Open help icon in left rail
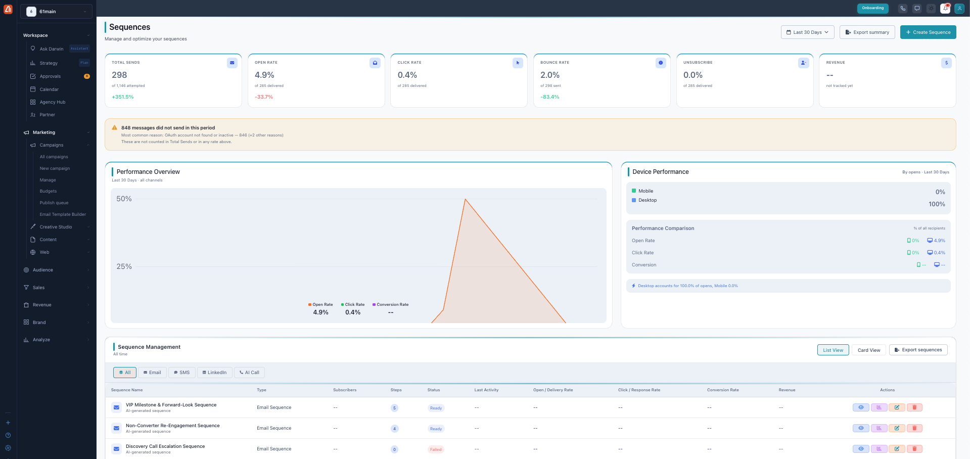Viewport: 970px width, 459px height. (x=8, y=435)
